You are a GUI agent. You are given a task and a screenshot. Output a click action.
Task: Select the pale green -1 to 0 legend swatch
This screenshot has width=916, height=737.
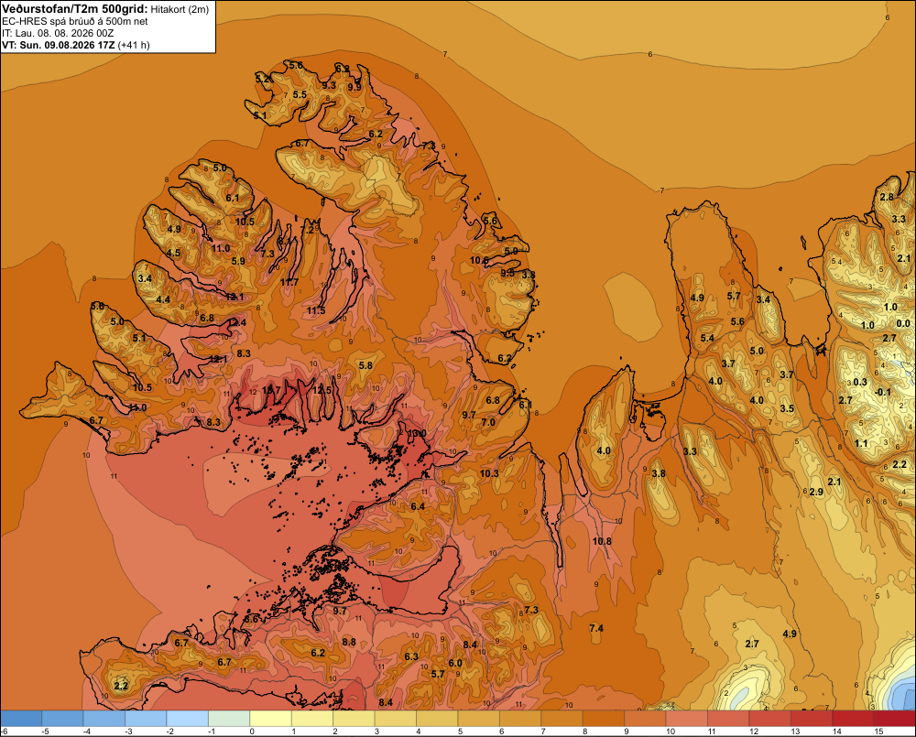[x=229, y=719]
